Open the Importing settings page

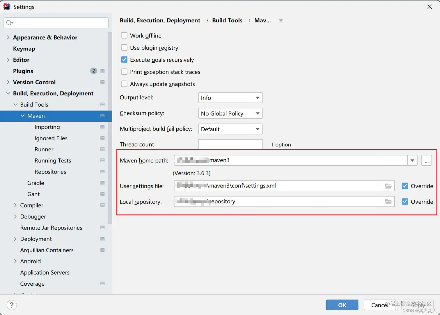[47, 127]
